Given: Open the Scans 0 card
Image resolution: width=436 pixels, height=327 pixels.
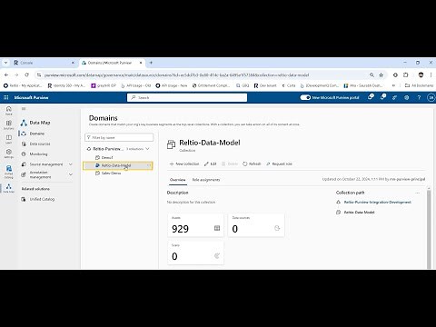Looking at the screenshot, I should pos(196,253).
